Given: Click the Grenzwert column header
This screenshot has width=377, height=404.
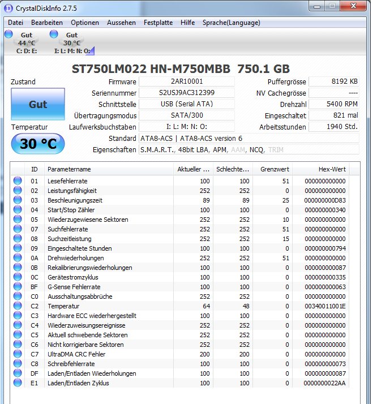Looking at the screenshot, I should click(x=273, y=169).
